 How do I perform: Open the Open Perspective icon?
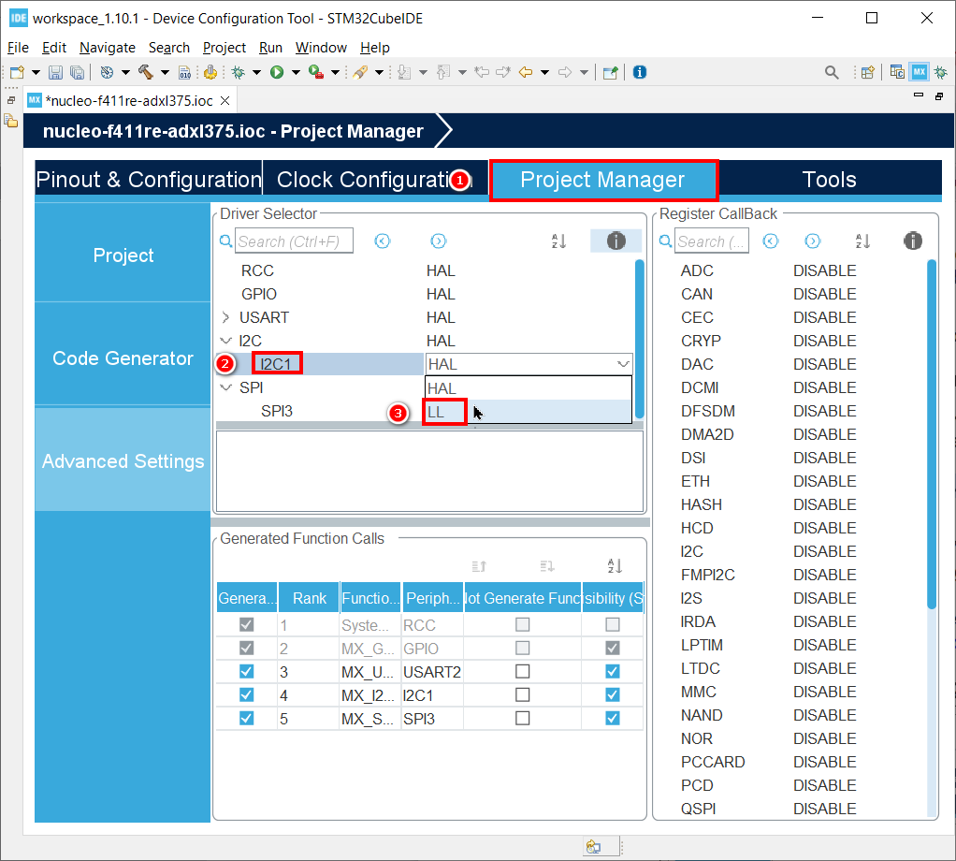click(x=868, y=73)
